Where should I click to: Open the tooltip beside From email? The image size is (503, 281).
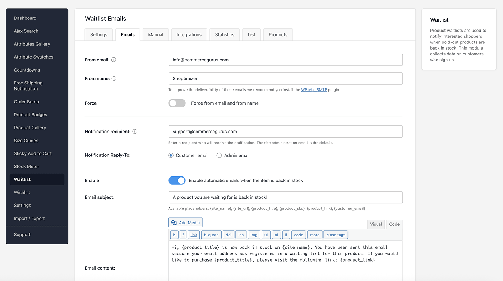(114, 60)
